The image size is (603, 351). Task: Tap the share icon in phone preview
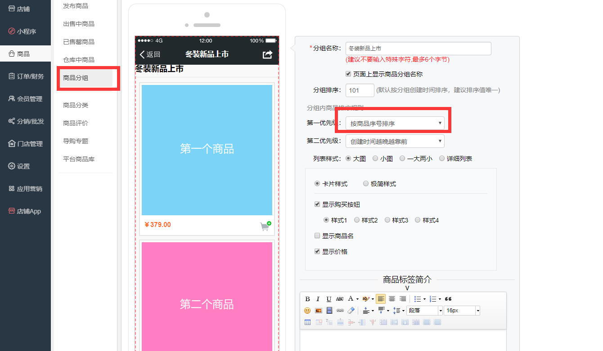[x=267, y=54]
